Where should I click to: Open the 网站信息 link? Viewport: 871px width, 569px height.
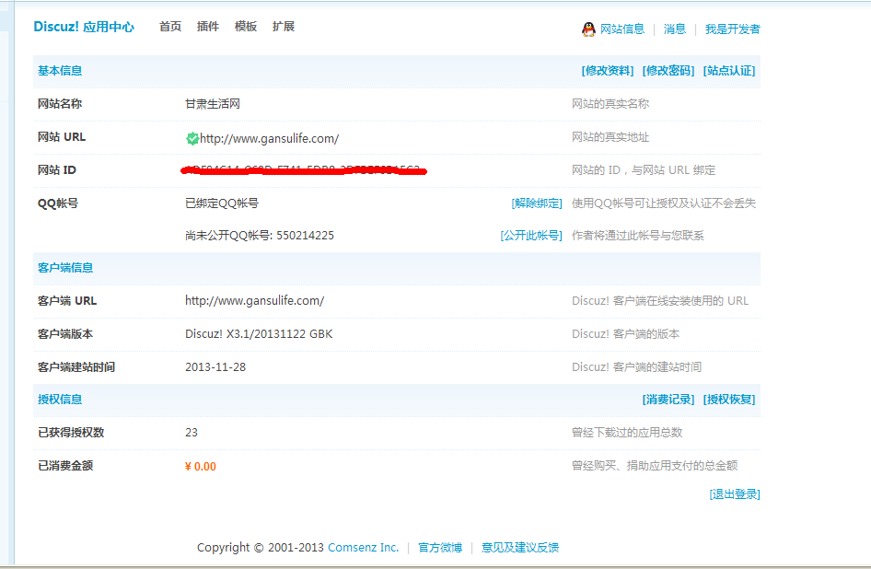click(x=622, y=29)
